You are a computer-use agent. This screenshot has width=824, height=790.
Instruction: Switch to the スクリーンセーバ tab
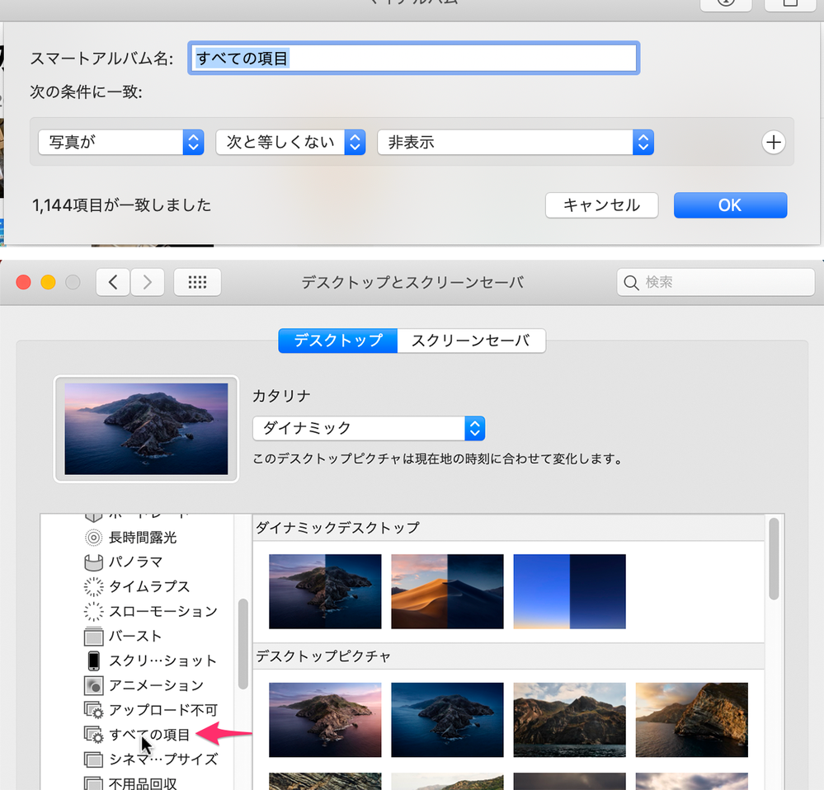tap(471, 341)
